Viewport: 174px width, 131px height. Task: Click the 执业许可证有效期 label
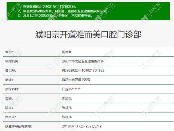point(19,126)
